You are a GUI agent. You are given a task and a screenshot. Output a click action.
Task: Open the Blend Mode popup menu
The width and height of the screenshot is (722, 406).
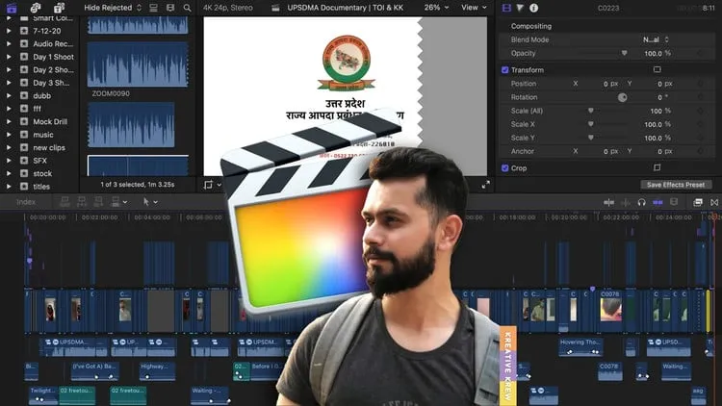point(656,39)
